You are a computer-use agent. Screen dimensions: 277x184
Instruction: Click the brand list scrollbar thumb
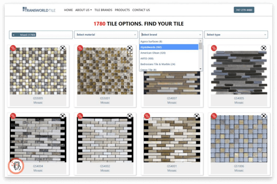point(200,46)
